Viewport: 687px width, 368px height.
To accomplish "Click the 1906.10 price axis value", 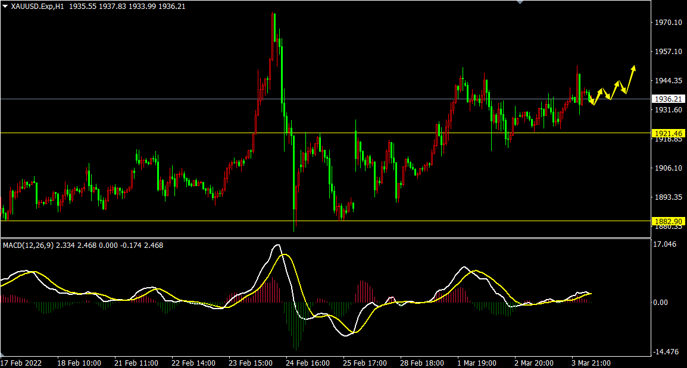I will pos(668,168).
